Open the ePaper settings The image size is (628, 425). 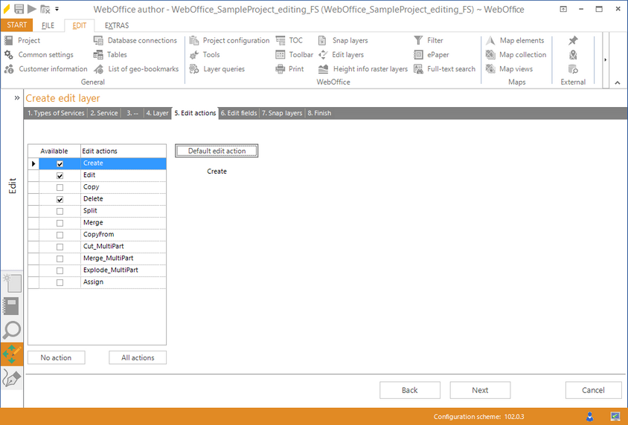(432, 55)
